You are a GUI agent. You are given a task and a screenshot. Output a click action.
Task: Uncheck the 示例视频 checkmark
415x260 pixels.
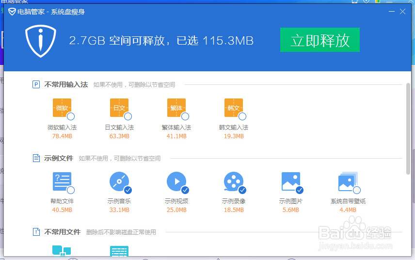click(x=185, y=190)
